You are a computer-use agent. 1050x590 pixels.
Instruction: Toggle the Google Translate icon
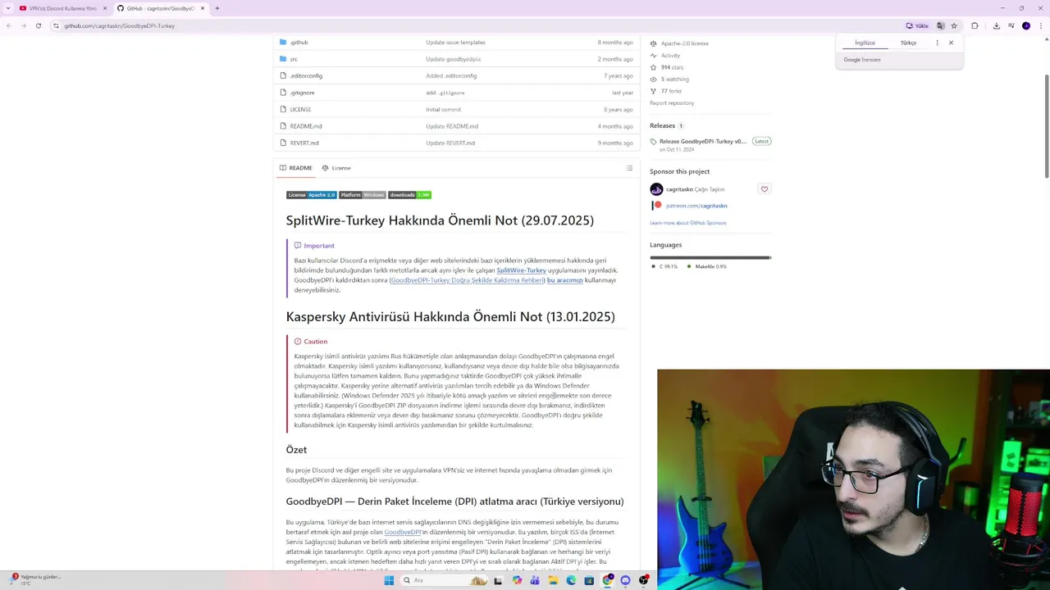click(940, 25)
